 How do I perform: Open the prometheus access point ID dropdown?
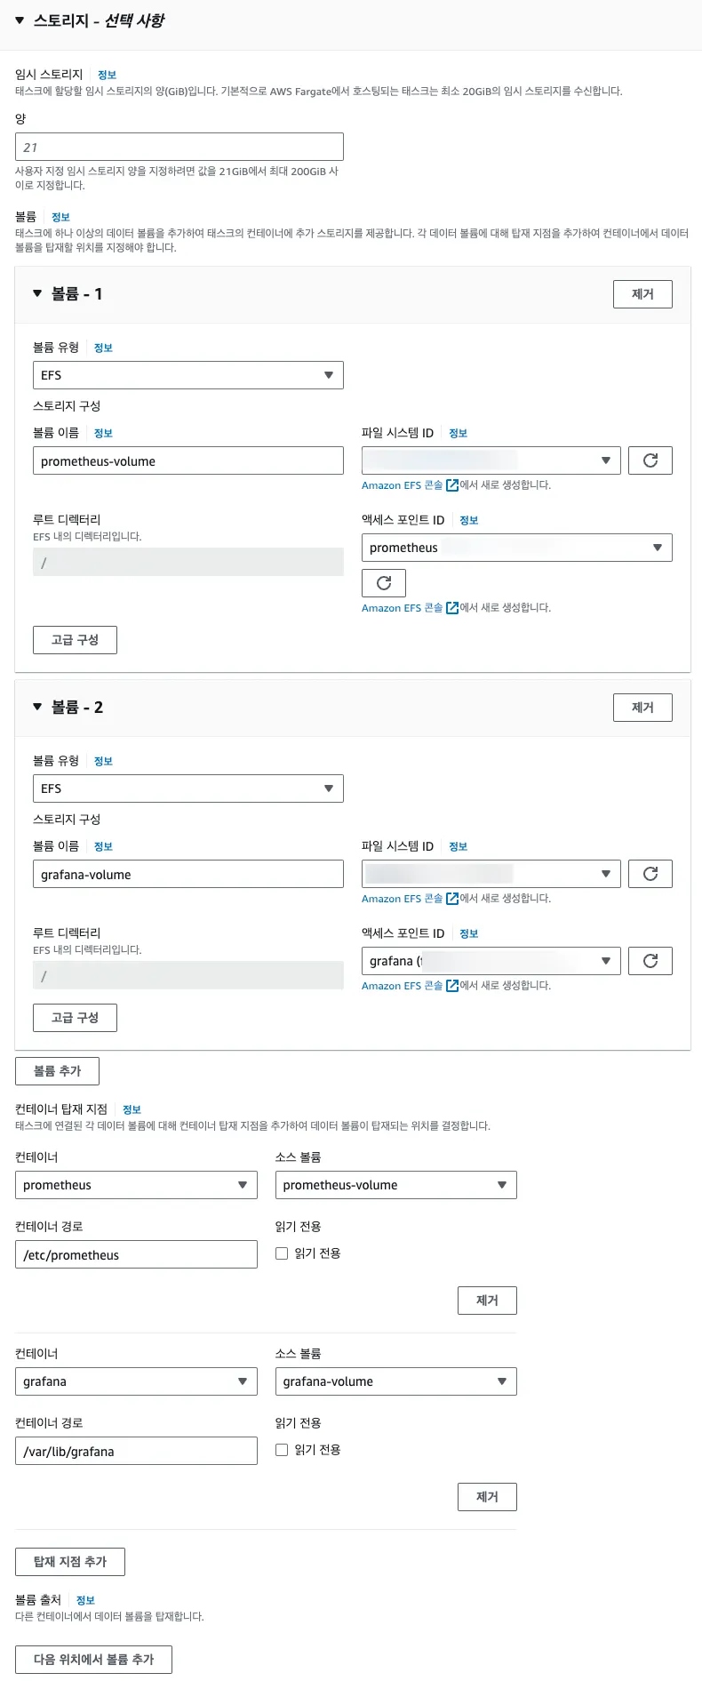pyautogui.click(x=516, y=548)
